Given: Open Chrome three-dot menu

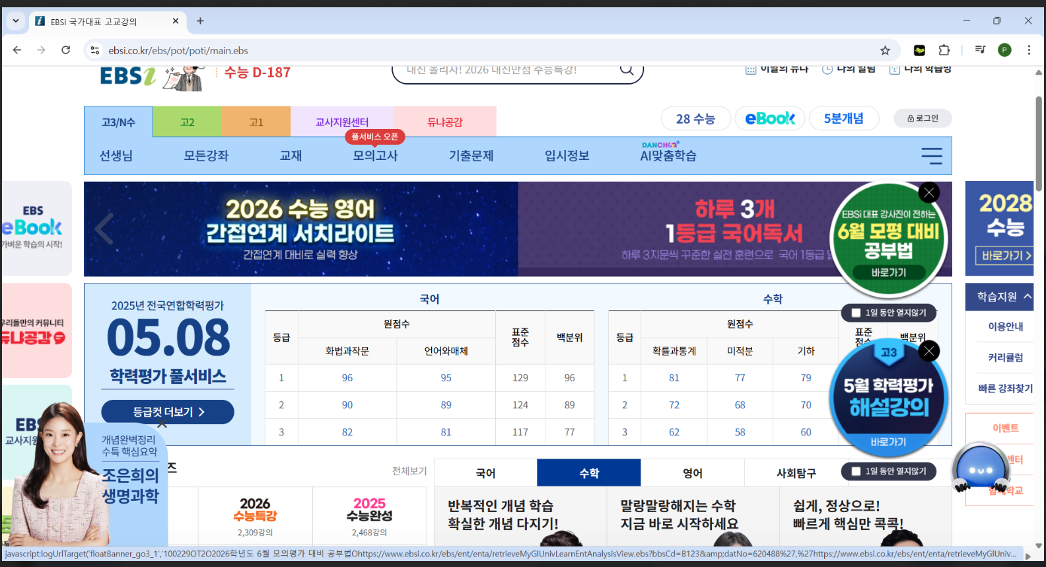Looking at the screenshot, I should pyautogui.click(x=1029, y=50).
